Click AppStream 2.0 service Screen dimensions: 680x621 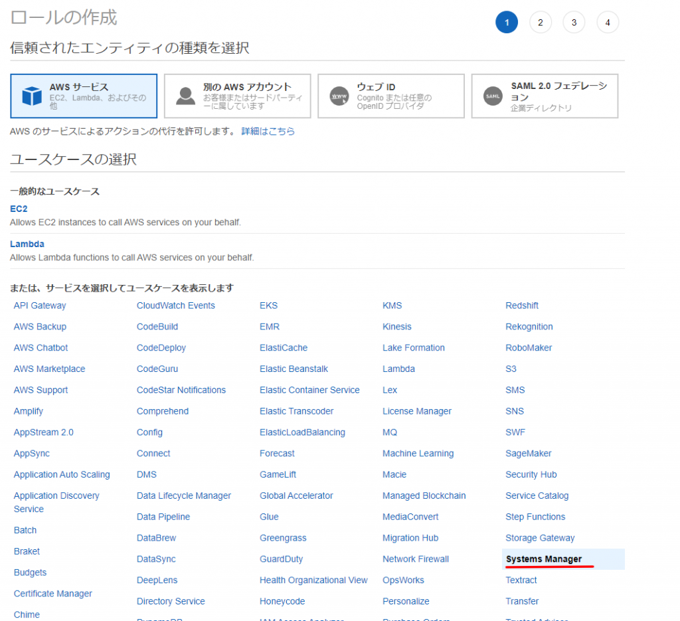[x=44, y=432]
